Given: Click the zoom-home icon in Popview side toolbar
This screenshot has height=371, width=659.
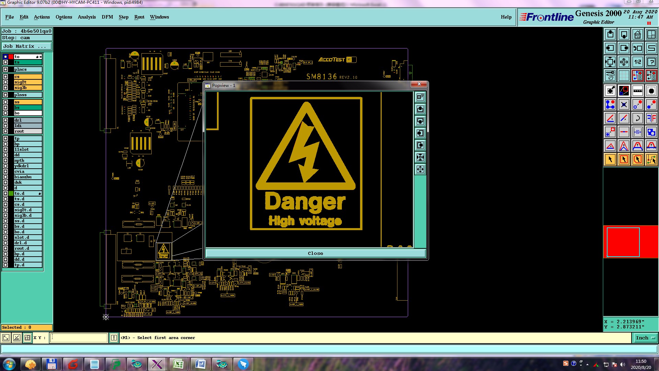Looking at the screenshot, I should coord(420,97).
